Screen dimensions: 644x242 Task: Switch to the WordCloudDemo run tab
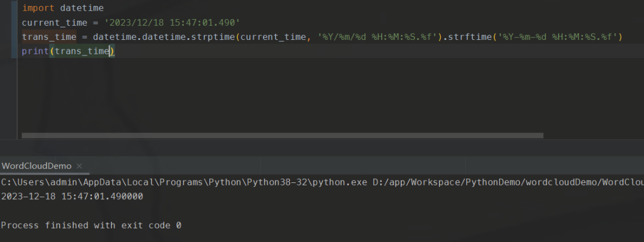click(x=36, y=166)
